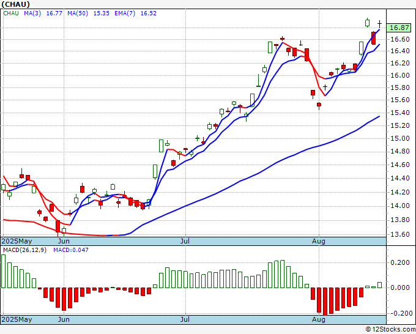Select the 16.77 MA(3) value

click(54, 13)
